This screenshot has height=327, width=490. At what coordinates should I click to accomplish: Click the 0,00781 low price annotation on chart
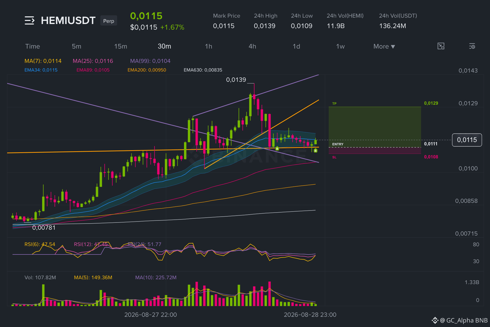tap(44, 228)
